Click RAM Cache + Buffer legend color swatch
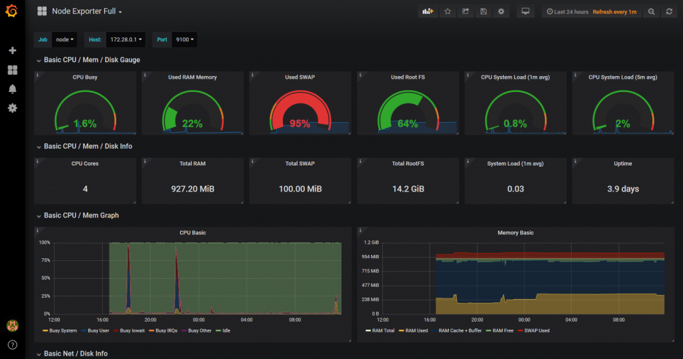 pos(435,331)
